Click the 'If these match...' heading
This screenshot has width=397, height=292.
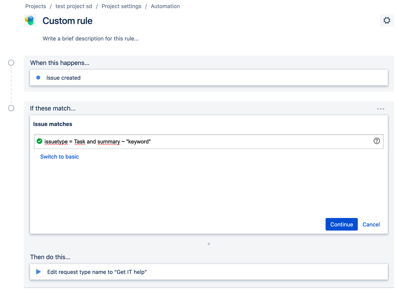[53, 108]
